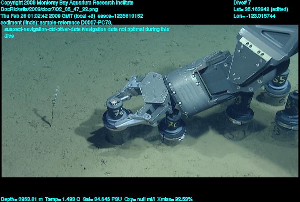Viewport: 300px width, 202px height.
Task: Select the "Lon= -123.018744" reading
Action: pyautogui.click(x=255, y=16)
